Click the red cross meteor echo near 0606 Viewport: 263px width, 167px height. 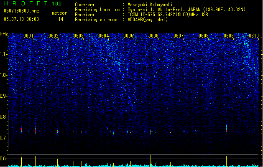pos(151,132)
